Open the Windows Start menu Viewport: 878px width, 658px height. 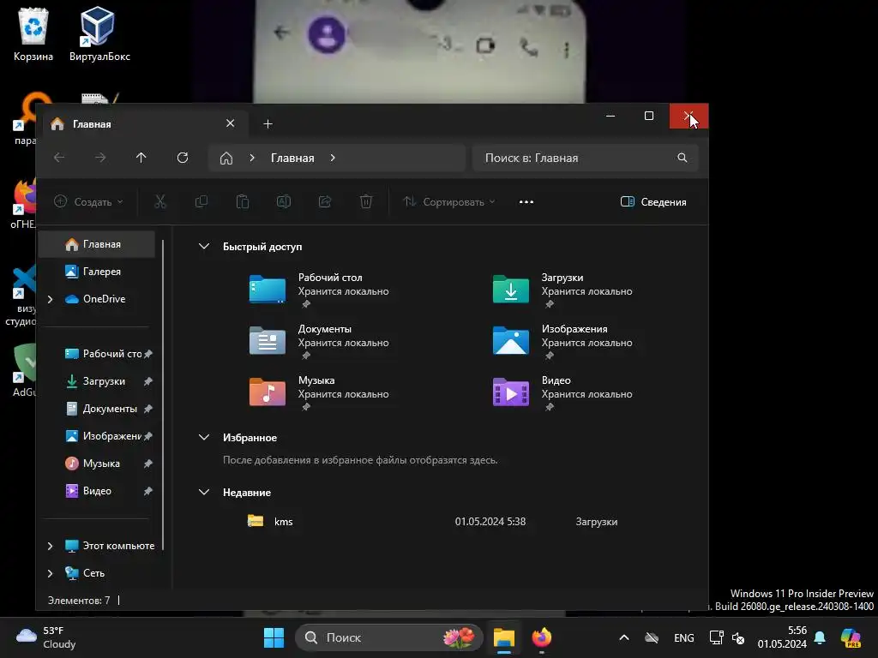pos(274,637)
